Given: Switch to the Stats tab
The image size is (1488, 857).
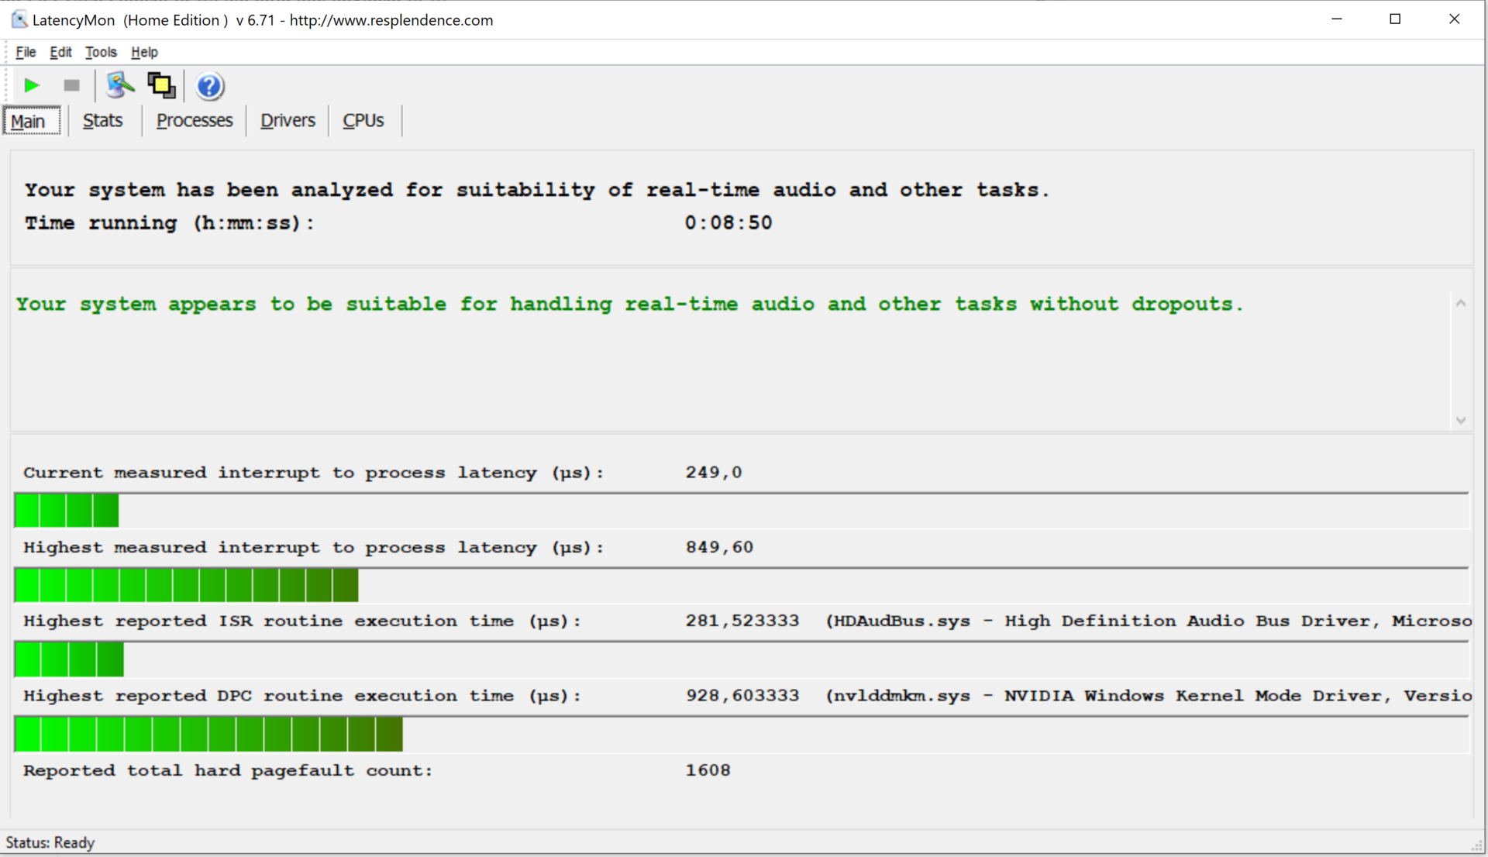Looking at the screenshot, I should coord(102,121).
